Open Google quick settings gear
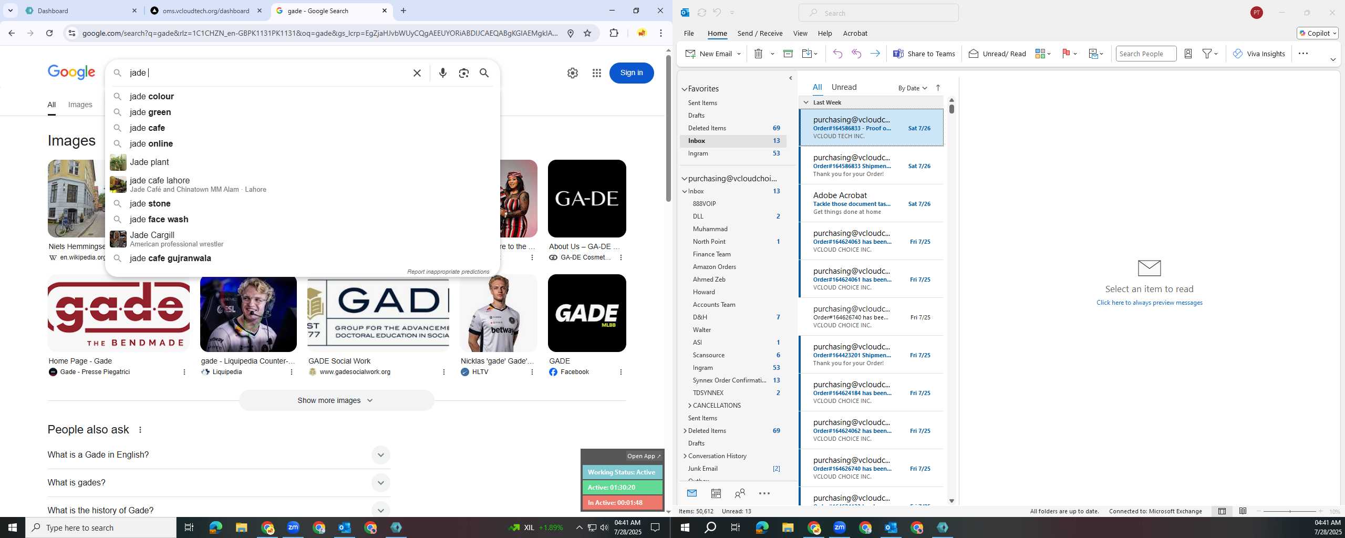 pos(573,73)
